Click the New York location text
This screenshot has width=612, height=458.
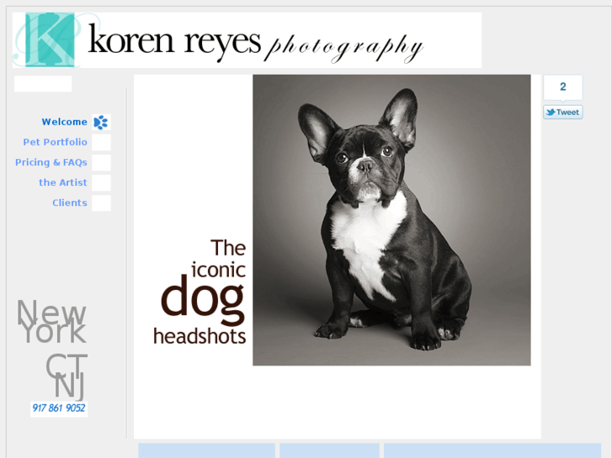51,322
